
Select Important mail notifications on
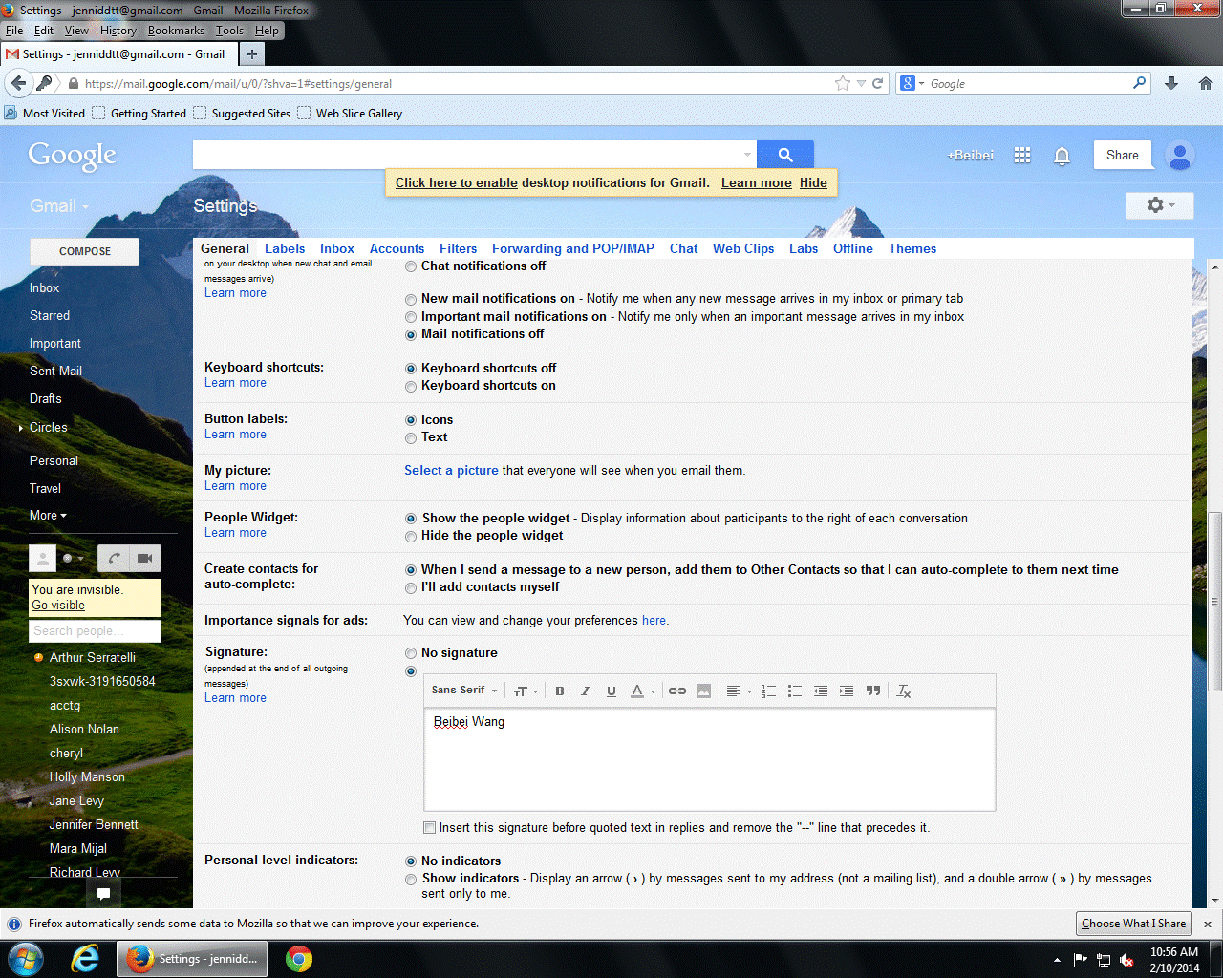tap(411, 317)
